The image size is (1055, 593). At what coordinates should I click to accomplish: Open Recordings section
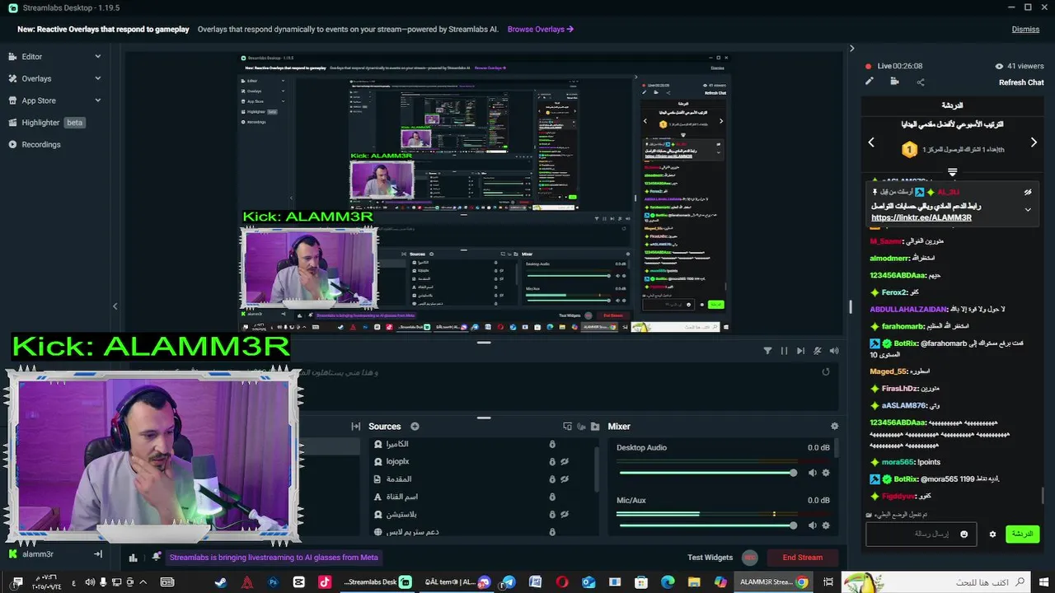35,144
